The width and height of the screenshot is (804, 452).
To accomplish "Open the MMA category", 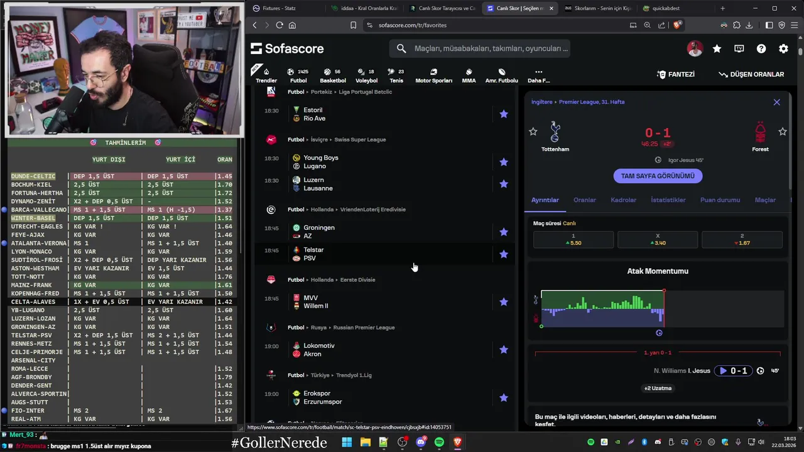I will (x=469, y=75).
